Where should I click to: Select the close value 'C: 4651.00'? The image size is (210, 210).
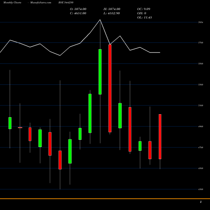(78, 13)
